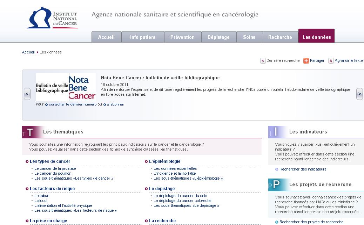Click the Les projets de recherche title

321,184
